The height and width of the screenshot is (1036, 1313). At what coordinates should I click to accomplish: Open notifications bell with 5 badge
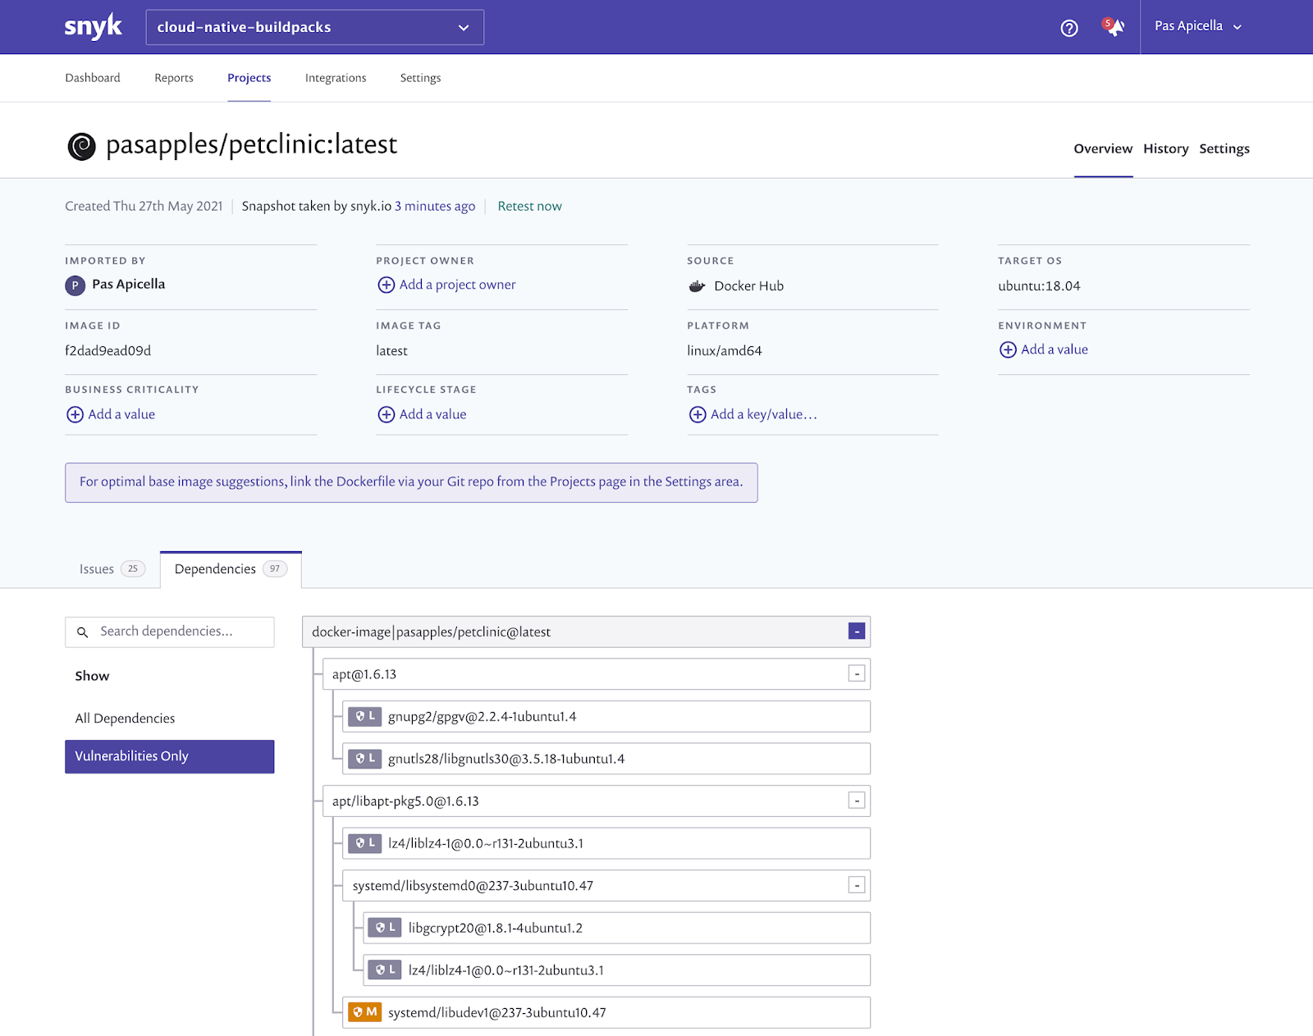(1114, 27)
